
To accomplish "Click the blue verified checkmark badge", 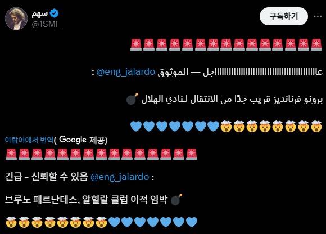I will (55, 13).
